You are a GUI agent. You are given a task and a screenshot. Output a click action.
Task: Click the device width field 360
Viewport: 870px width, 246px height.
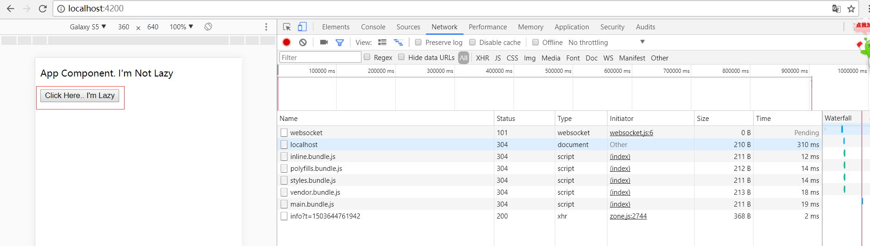click(x=124, y=27)
